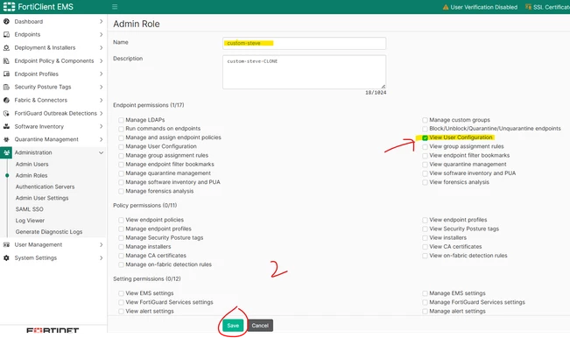Check Manage CA certificates permission
The height and width of the screenshot is (338, 570).
point(121,256)
